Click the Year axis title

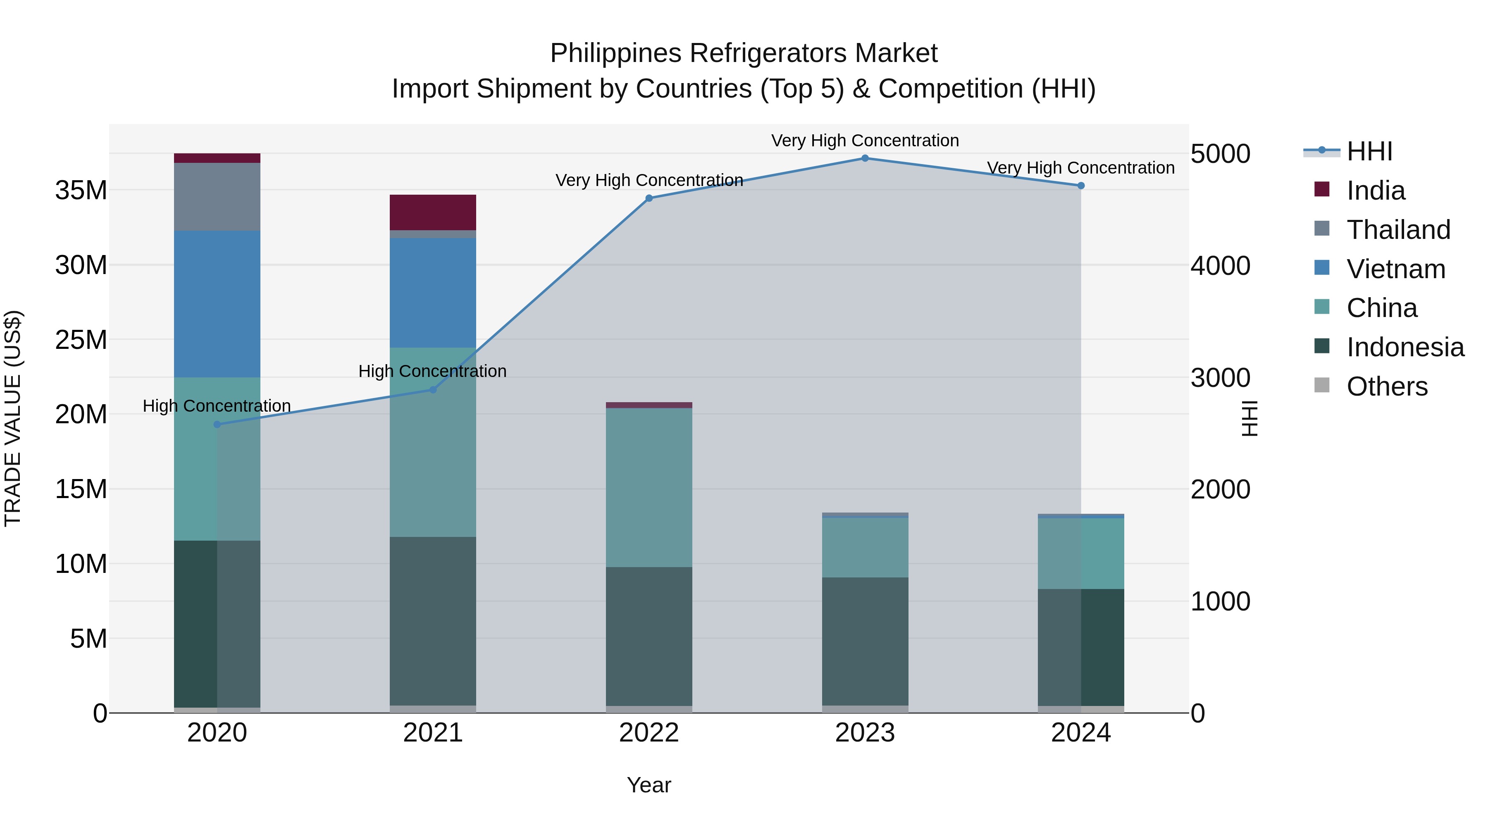(649, 785)
